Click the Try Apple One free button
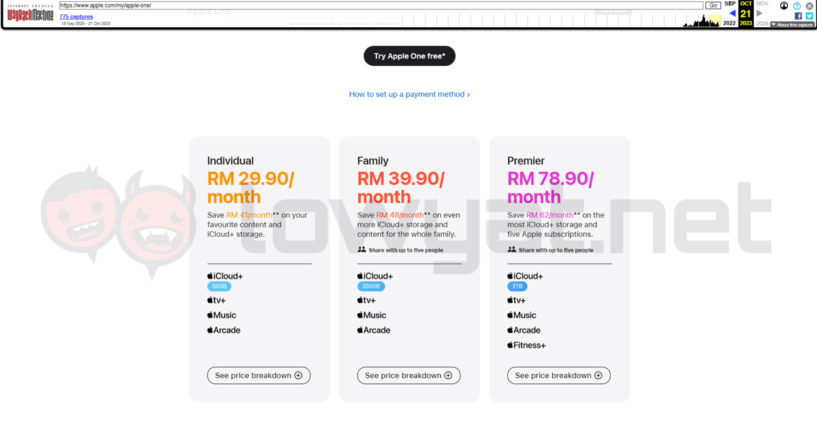817x435 pixels. coord(409,56)
